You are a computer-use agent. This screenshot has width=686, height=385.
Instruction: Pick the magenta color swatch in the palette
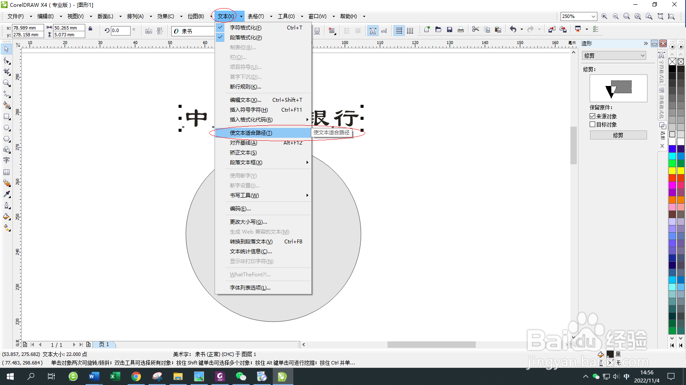click(x=672, y=185)
